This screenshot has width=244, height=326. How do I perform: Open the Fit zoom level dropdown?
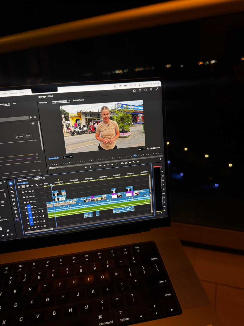[x=68, y=157]
